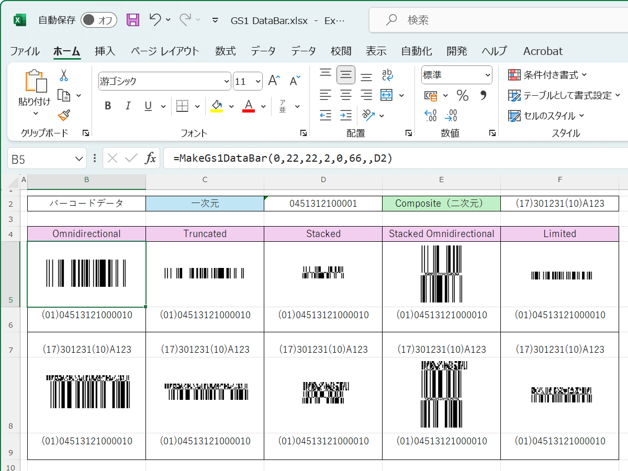Viewport: 628px width, 471px height.
Task: Open the Paste options arrow
Action: coord(35,113)
